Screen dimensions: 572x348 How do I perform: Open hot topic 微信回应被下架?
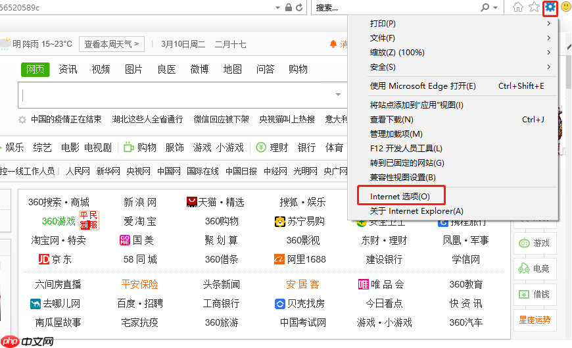(x=221, y=120)
